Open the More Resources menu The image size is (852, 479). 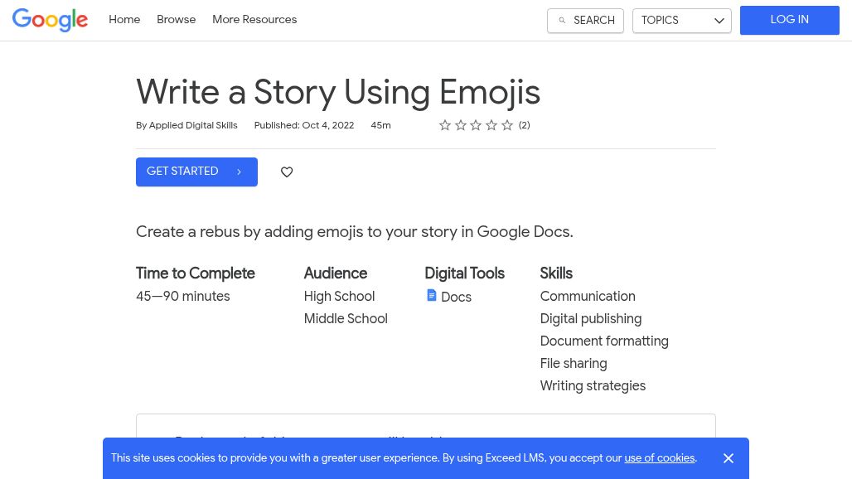(254, 20)
